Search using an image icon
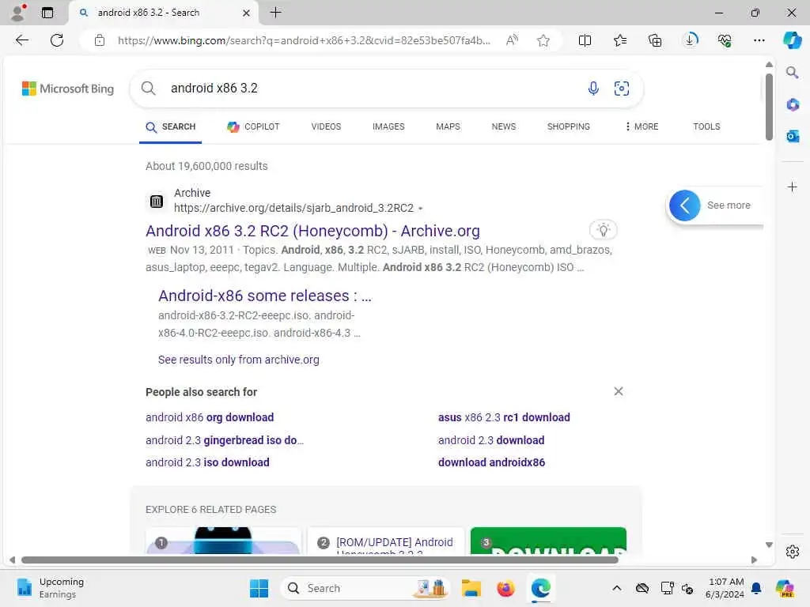The height and width of the screenshot is (607, 810). click(622, 89)
